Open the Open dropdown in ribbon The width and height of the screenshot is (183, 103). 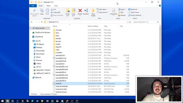[122, 9]
